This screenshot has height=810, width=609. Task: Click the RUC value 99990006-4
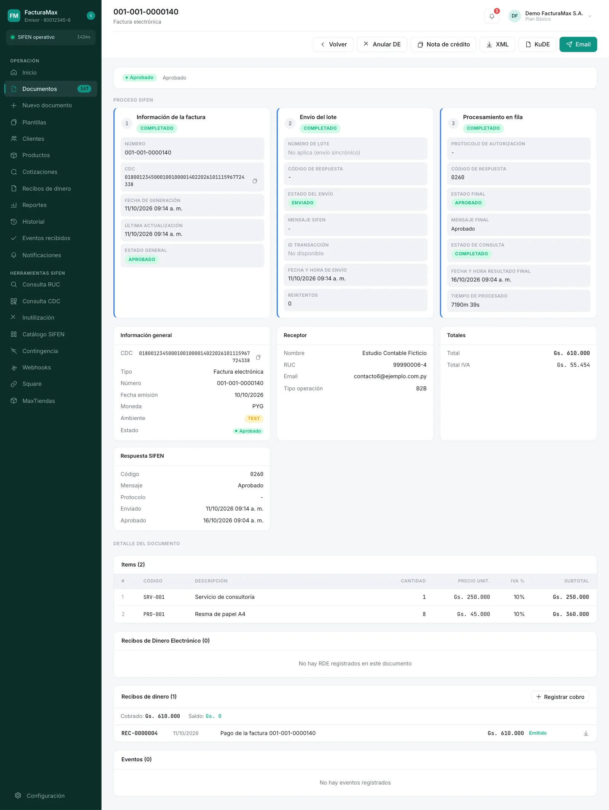click(x=410, y=365)
